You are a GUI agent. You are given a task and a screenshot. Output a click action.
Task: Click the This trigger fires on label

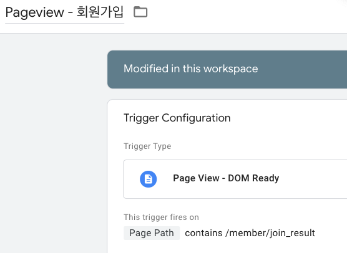coord(161,217)
